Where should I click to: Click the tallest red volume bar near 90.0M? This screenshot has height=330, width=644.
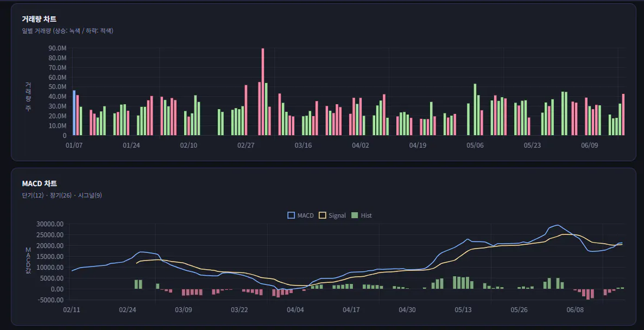point(263,92)
